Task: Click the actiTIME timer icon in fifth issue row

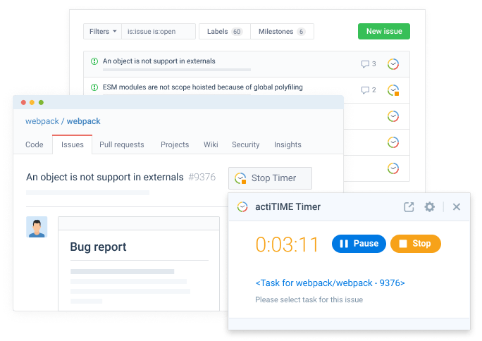Action: [x=393, y=168]
